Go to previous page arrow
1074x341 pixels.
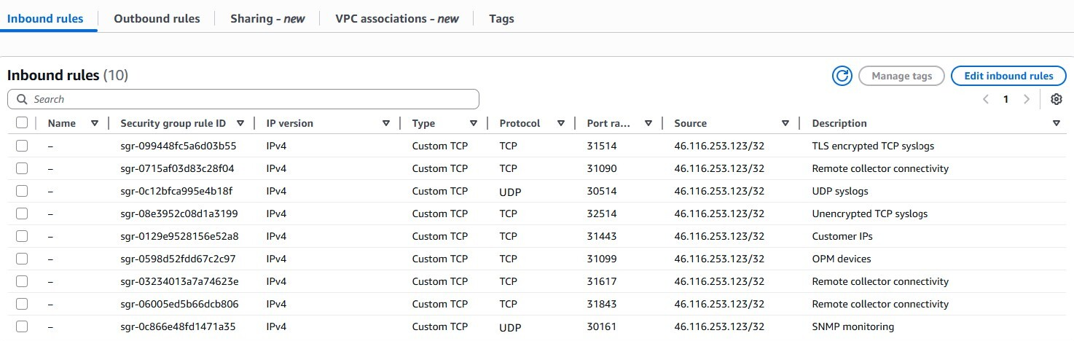[x=986, y=99]
